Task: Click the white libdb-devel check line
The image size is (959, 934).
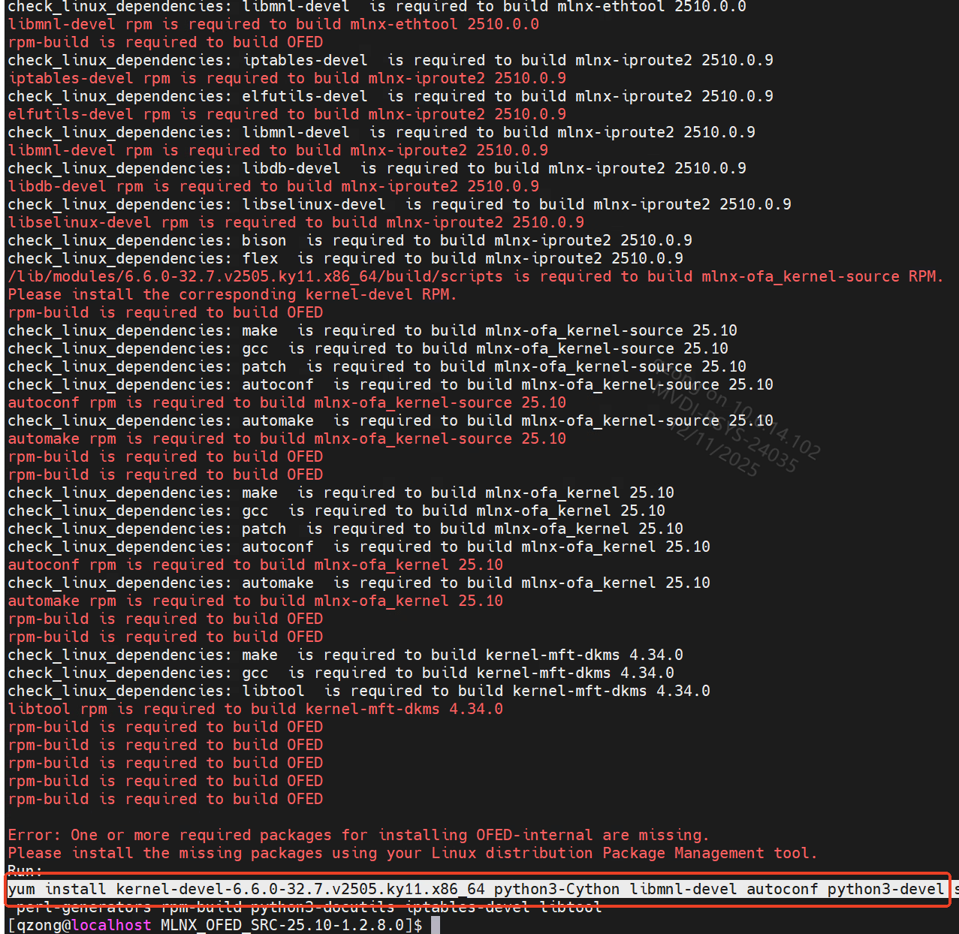Action: click(x=377, y=168)
